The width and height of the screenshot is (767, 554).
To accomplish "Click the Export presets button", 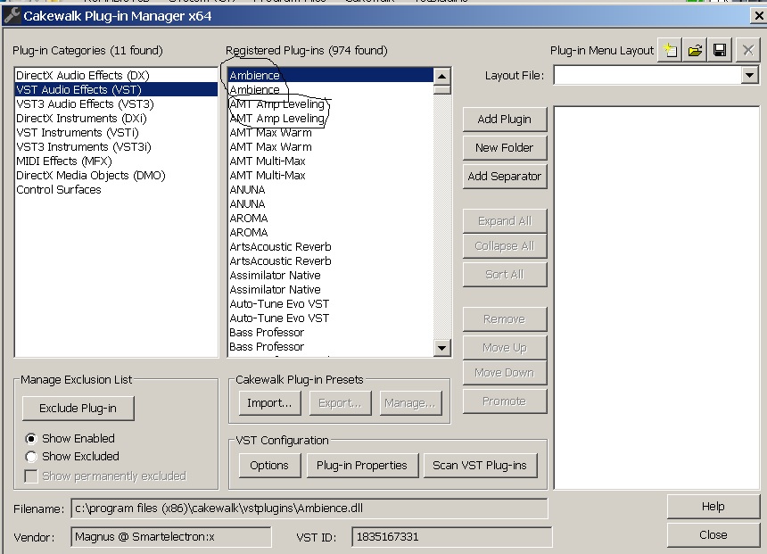I will coord(340,403).
